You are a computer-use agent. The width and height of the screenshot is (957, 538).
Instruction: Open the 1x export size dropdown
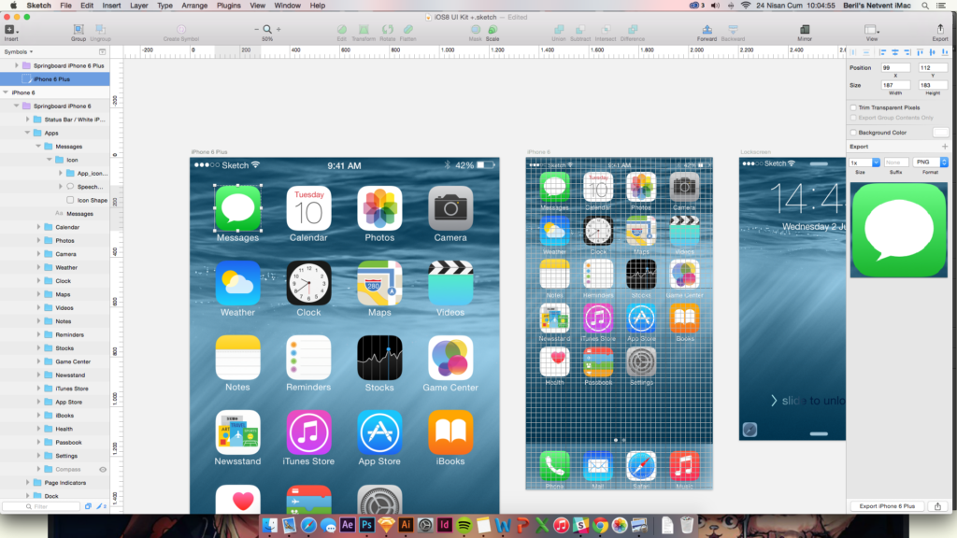click(864, 163)
